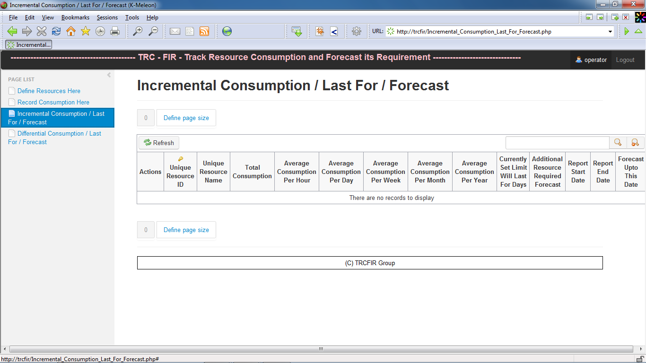Click search magnifier button beside table search
Viewport: 646px width, 363px height.
[618, 142]
